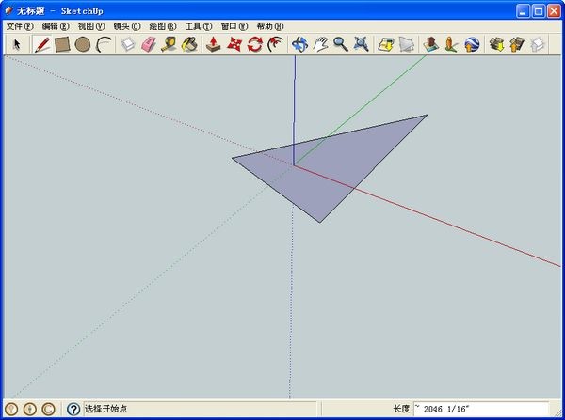This screenshot has width=565, height=420.
Task: Pick the Paint Bucket tool
Action: [x=190, y=44]
